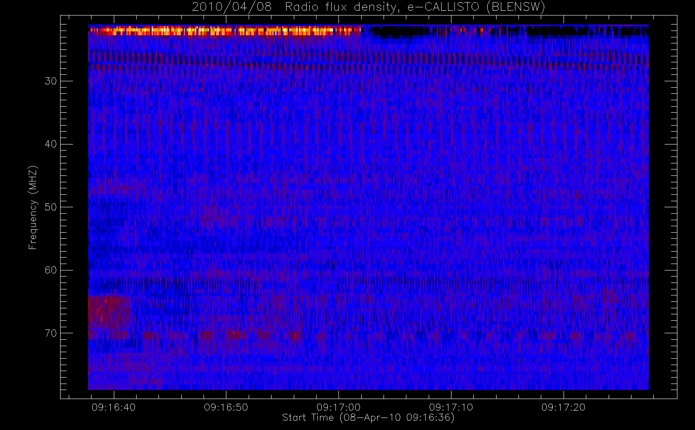Click the frequency tick label '60'
Screen dimensions: 695x430
pos(51,270)
